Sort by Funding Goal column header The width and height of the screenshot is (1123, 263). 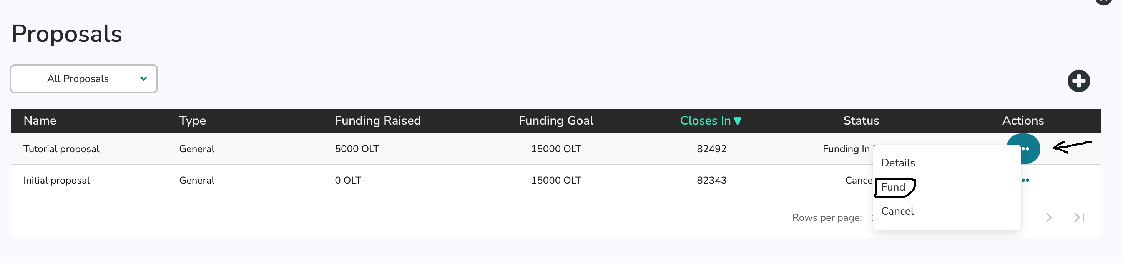point(556,120)
